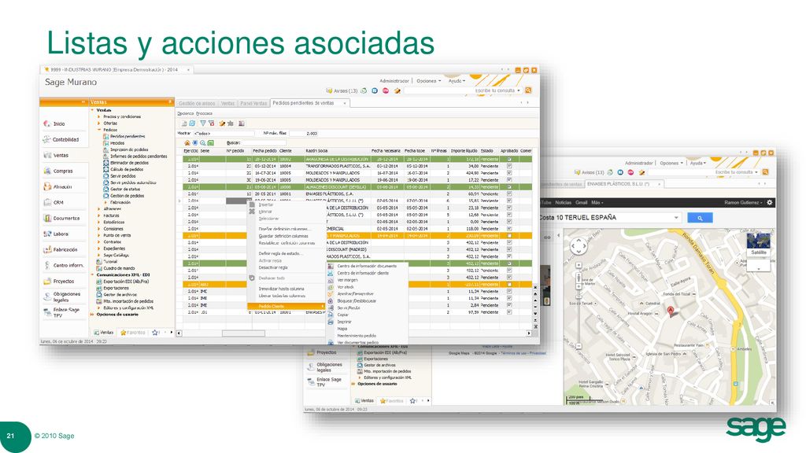The image size is (806, 453).
Task: Click the home icon above the grid
Action: 187,143
